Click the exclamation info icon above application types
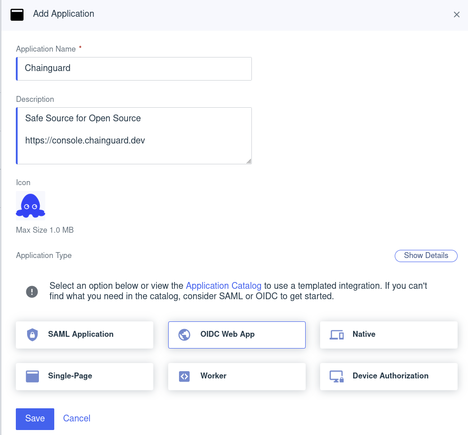Viewport: 468px width, 435px height. (32, 291)
